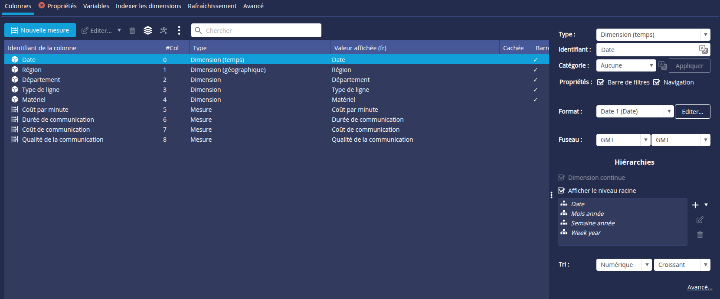Click the translate icon in Identifiant field
This screenshot has width=720, height=299.
click(x=703, y=49)
